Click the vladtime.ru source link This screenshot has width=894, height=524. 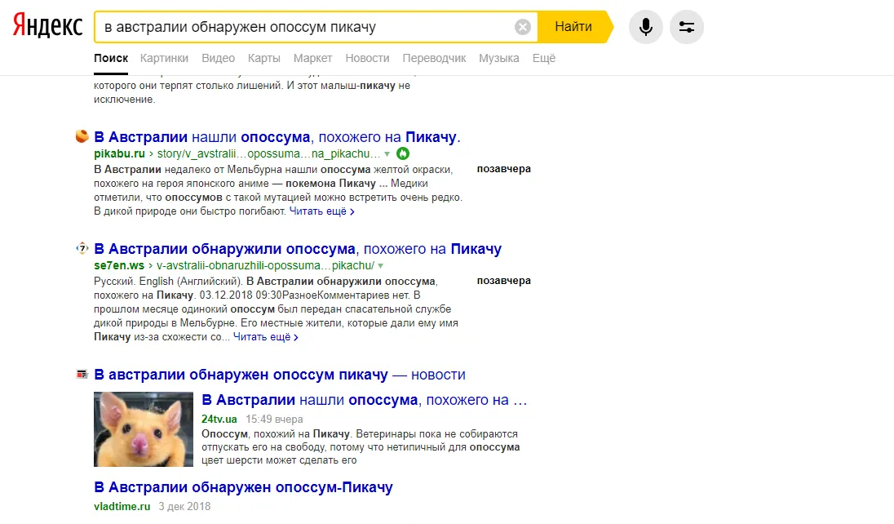pos(122,506)
